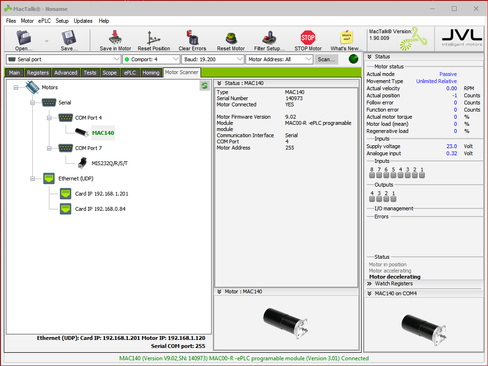Switch to the ePLC tab
488x366 pixels.
point(130,73)
